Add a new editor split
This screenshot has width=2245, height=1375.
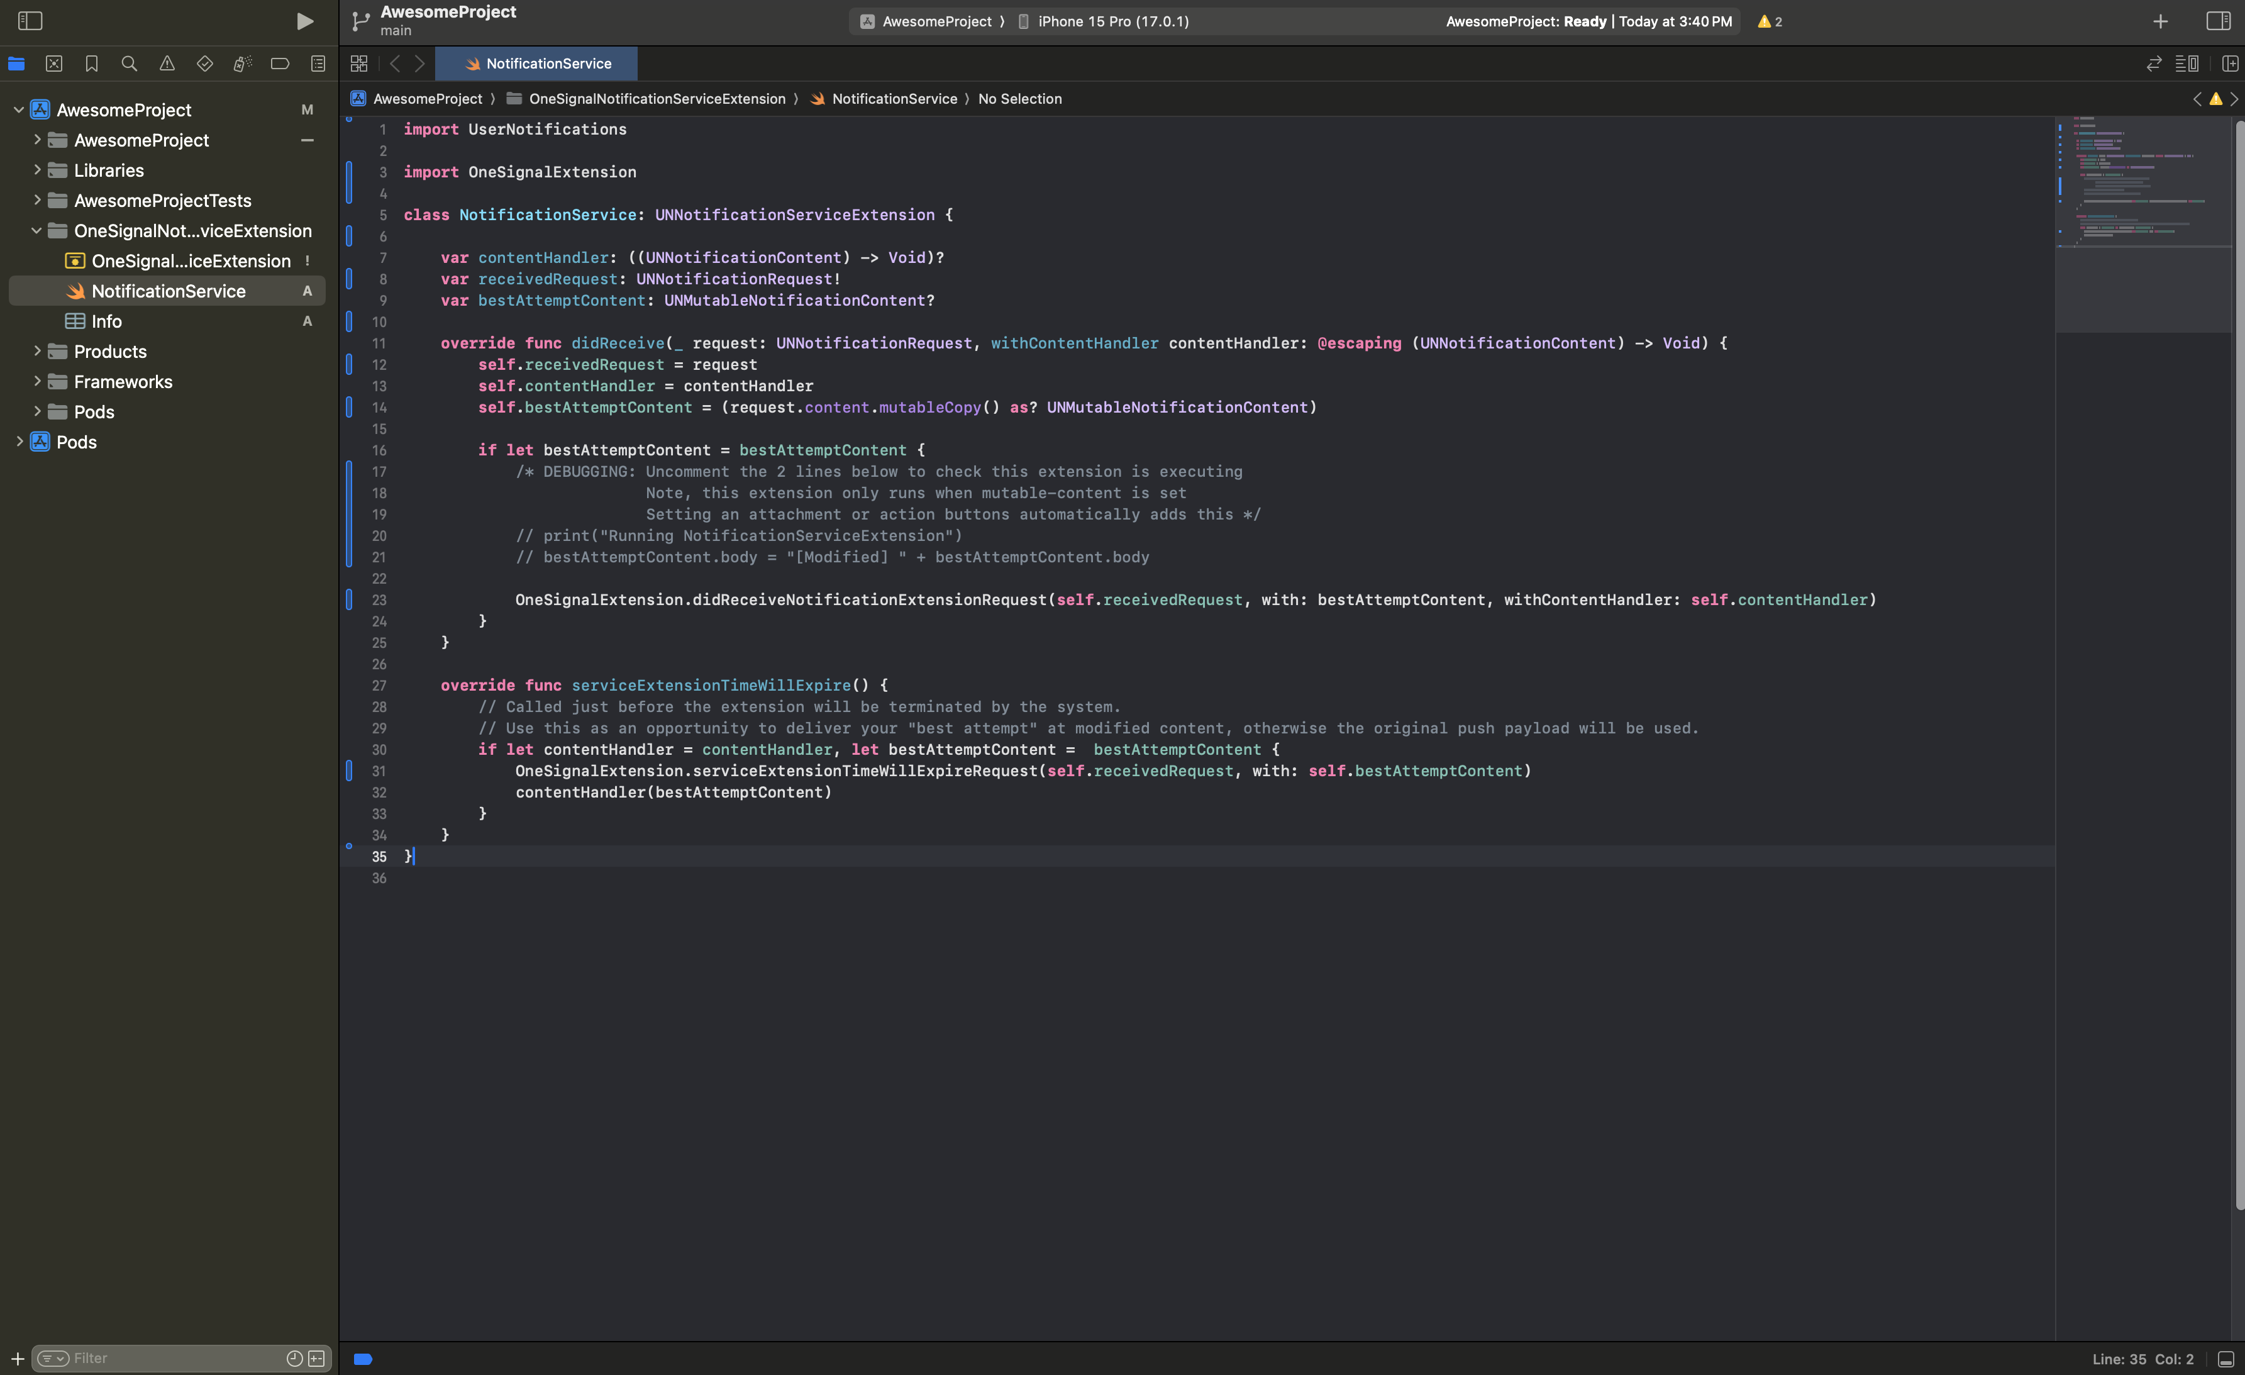(2231, 64)
